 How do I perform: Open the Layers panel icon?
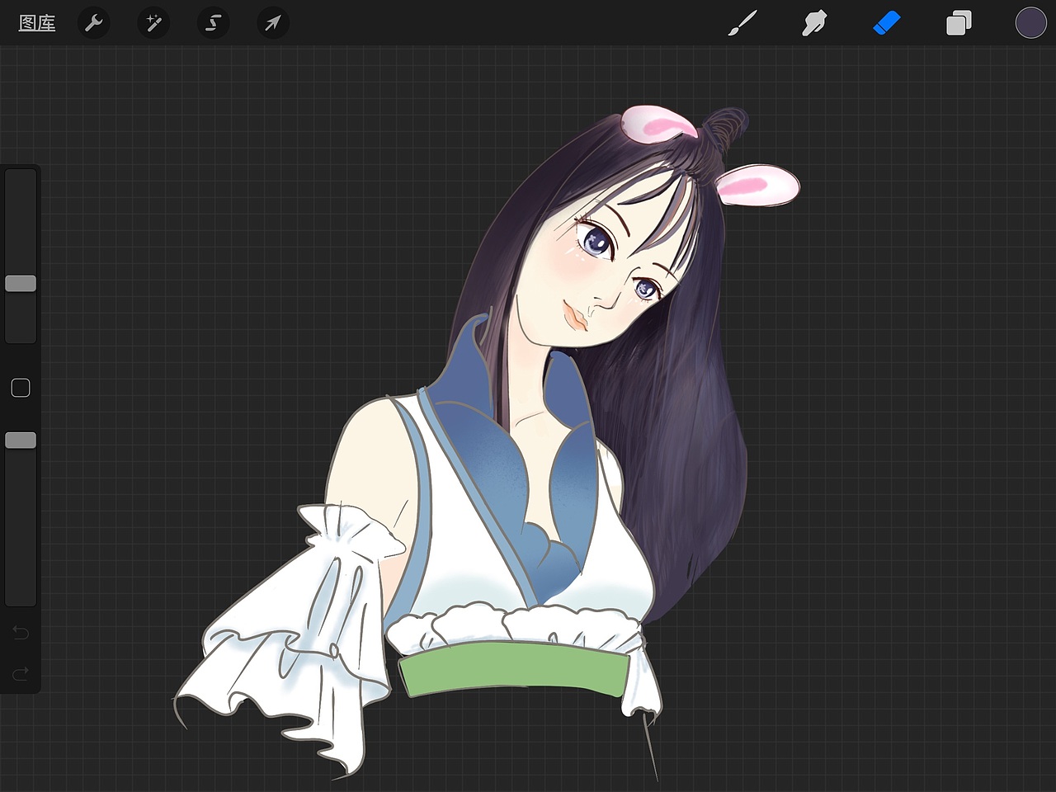[x=959, y=23]
